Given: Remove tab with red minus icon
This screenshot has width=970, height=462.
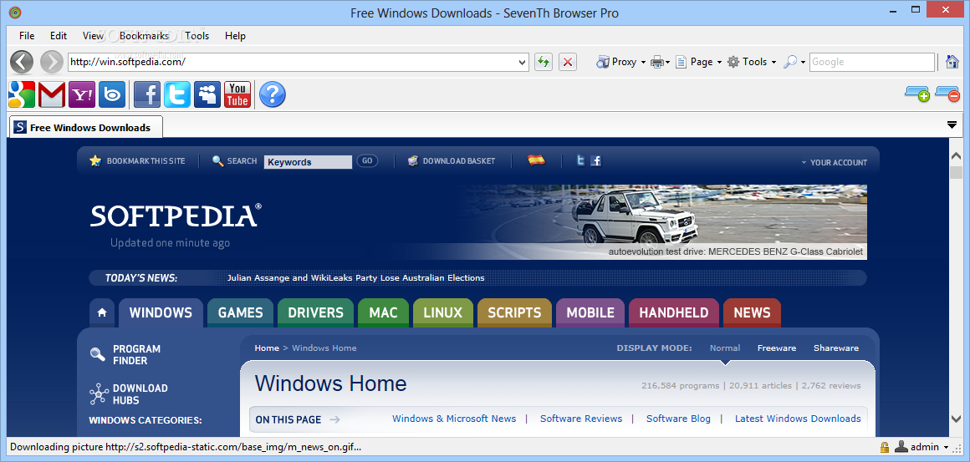Looking at the screenshot, I should (947, 94).
